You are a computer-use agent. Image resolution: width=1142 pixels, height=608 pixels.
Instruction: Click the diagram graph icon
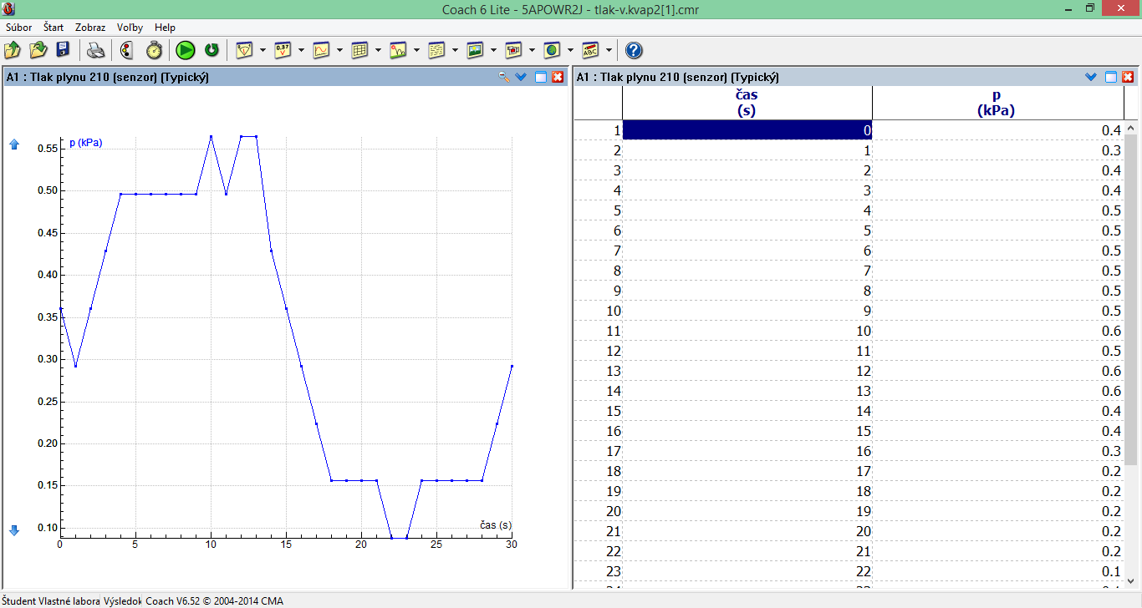point(321,50)
